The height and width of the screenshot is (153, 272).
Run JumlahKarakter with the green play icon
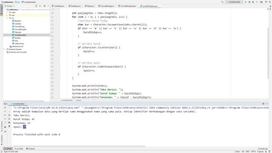click(x=246, y=2)
